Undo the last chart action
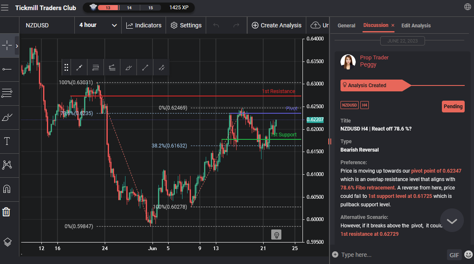 click(216, 25)
